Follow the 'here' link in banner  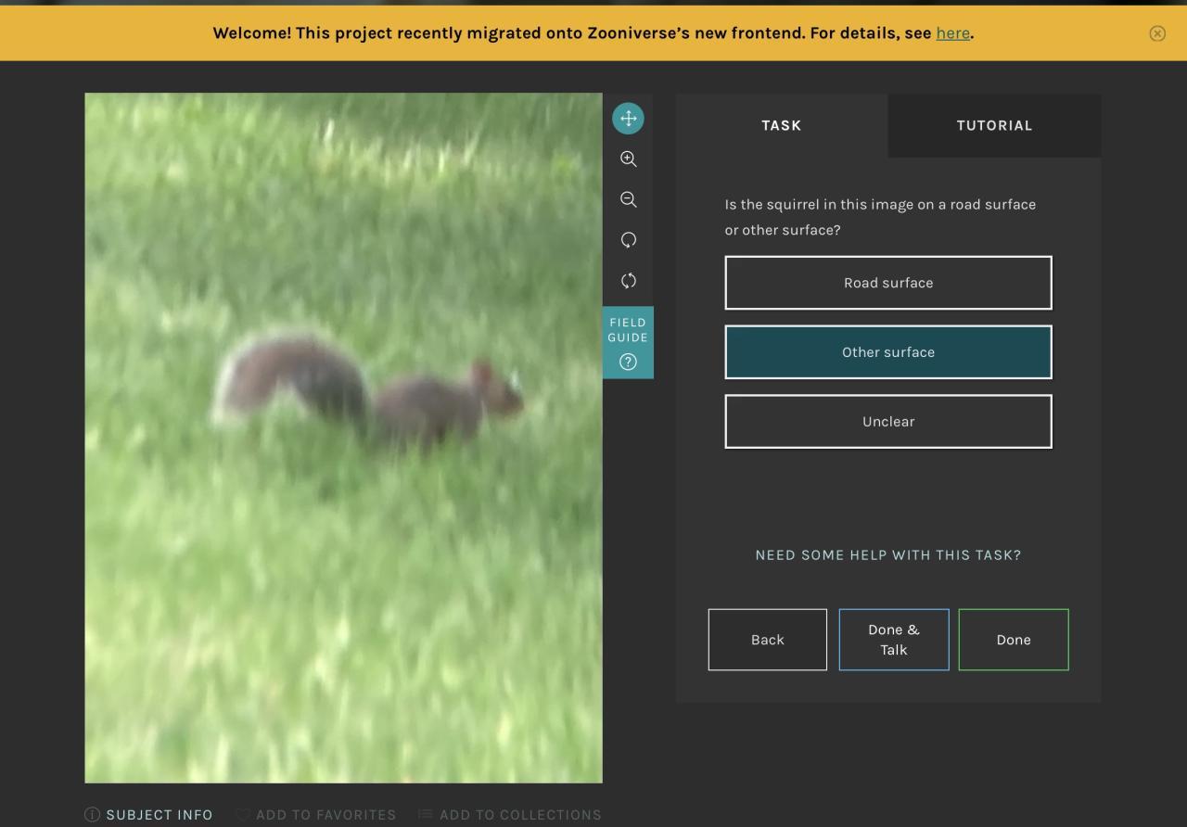(x=952, y=33)
